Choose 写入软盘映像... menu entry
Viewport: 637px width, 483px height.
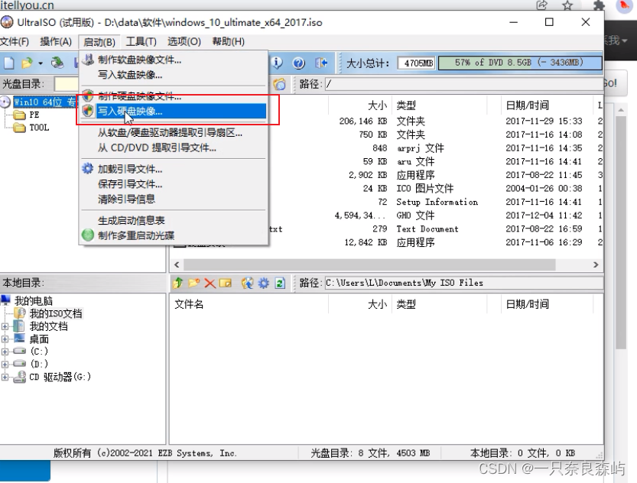(x=174, y=75)
